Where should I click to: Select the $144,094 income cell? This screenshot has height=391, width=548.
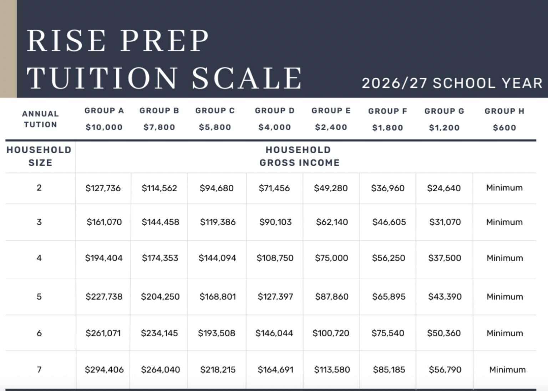(217, 258)
